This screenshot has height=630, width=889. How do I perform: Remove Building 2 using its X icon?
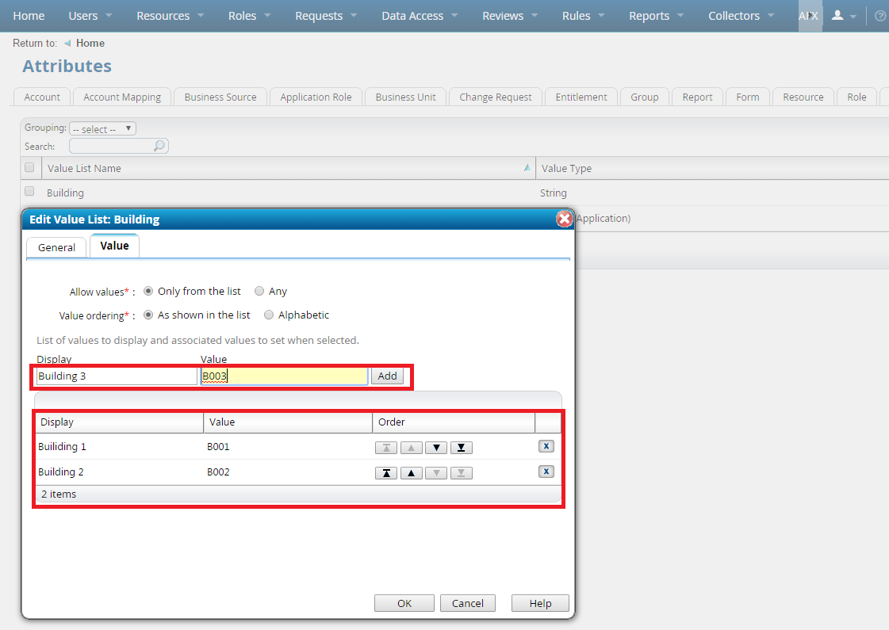546,472
